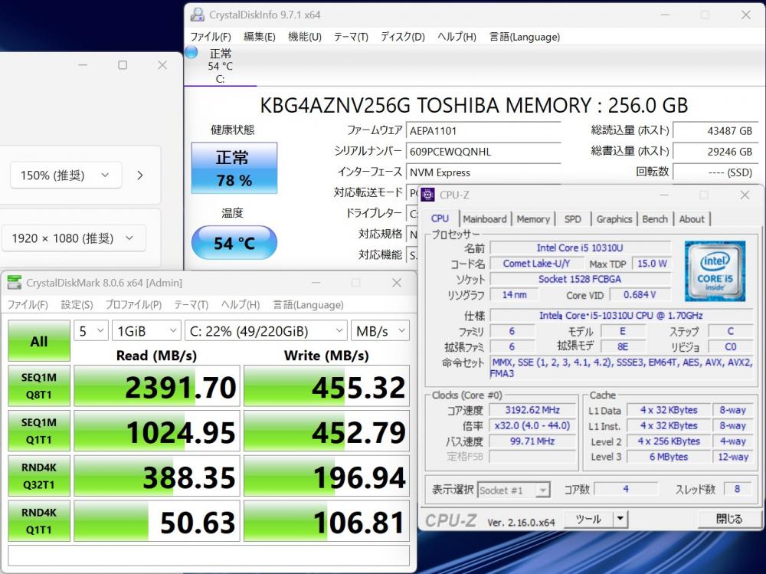The height and width of the screenshot is (574, 766).
Task: Click the empty comment field in CrystalDiskMark
Action: coord(208,556)
